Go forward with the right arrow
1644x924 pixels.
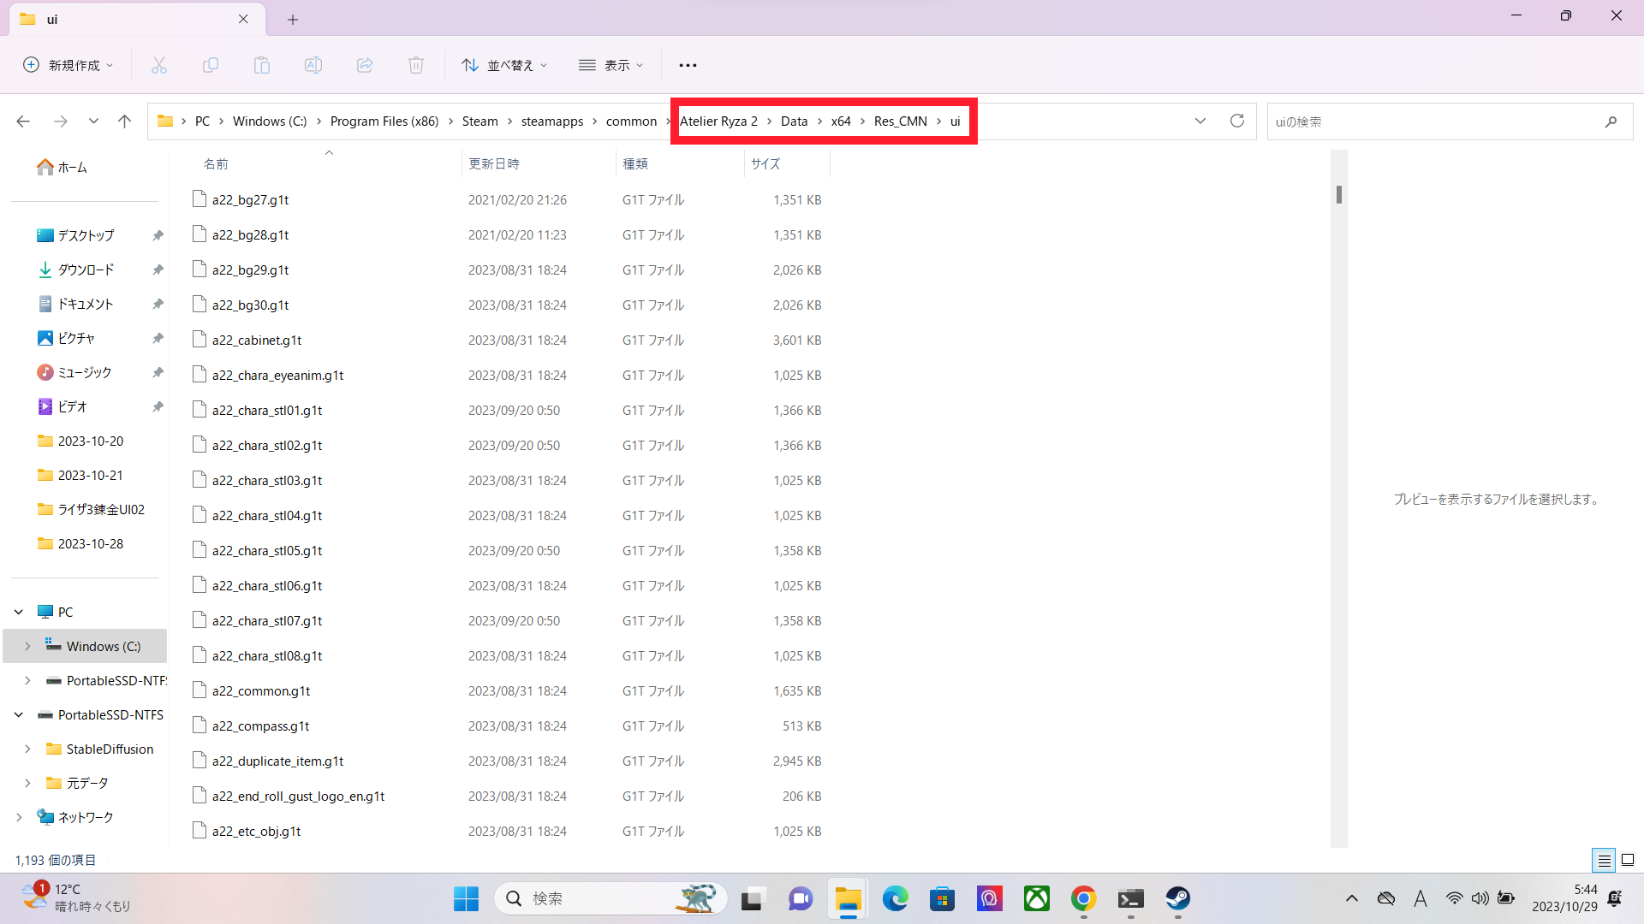pyautogui.click(x=61, y=121)
